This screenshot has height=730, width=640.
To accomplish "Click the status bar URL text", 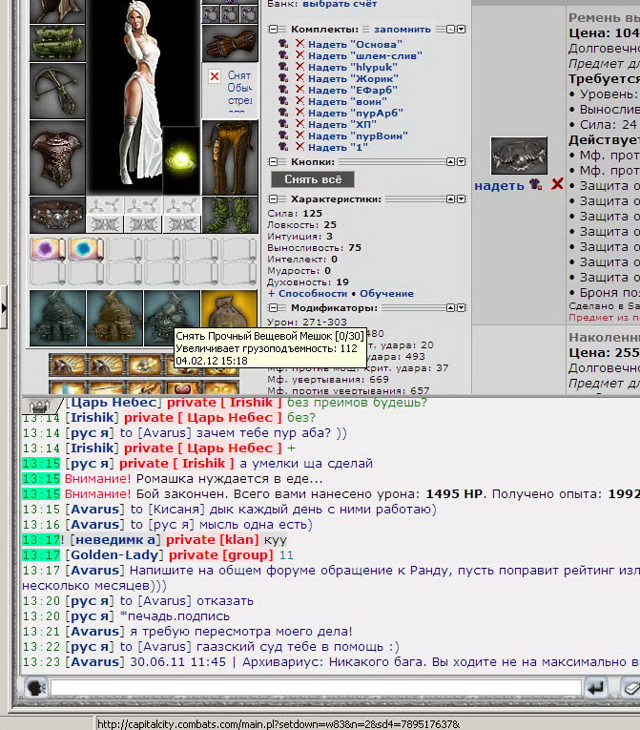I will (279, 724).
